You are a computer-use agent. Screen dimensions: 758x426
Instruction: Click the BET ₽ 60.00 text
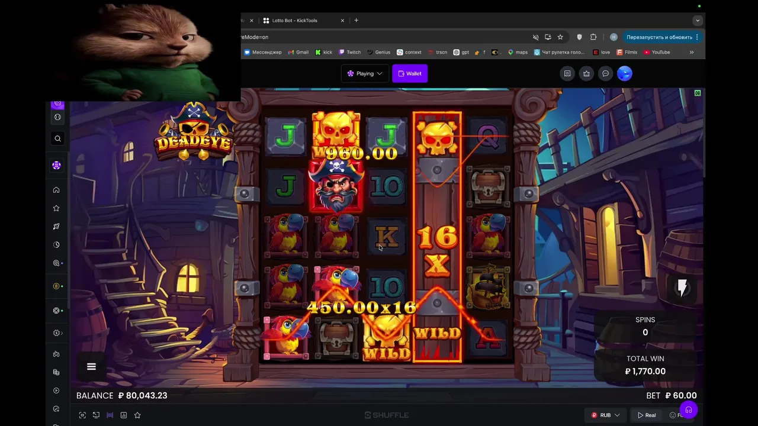[x=672, y=396]
